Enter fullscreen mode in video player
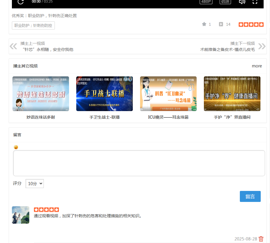270x243 pixels. tap(255, 2)
